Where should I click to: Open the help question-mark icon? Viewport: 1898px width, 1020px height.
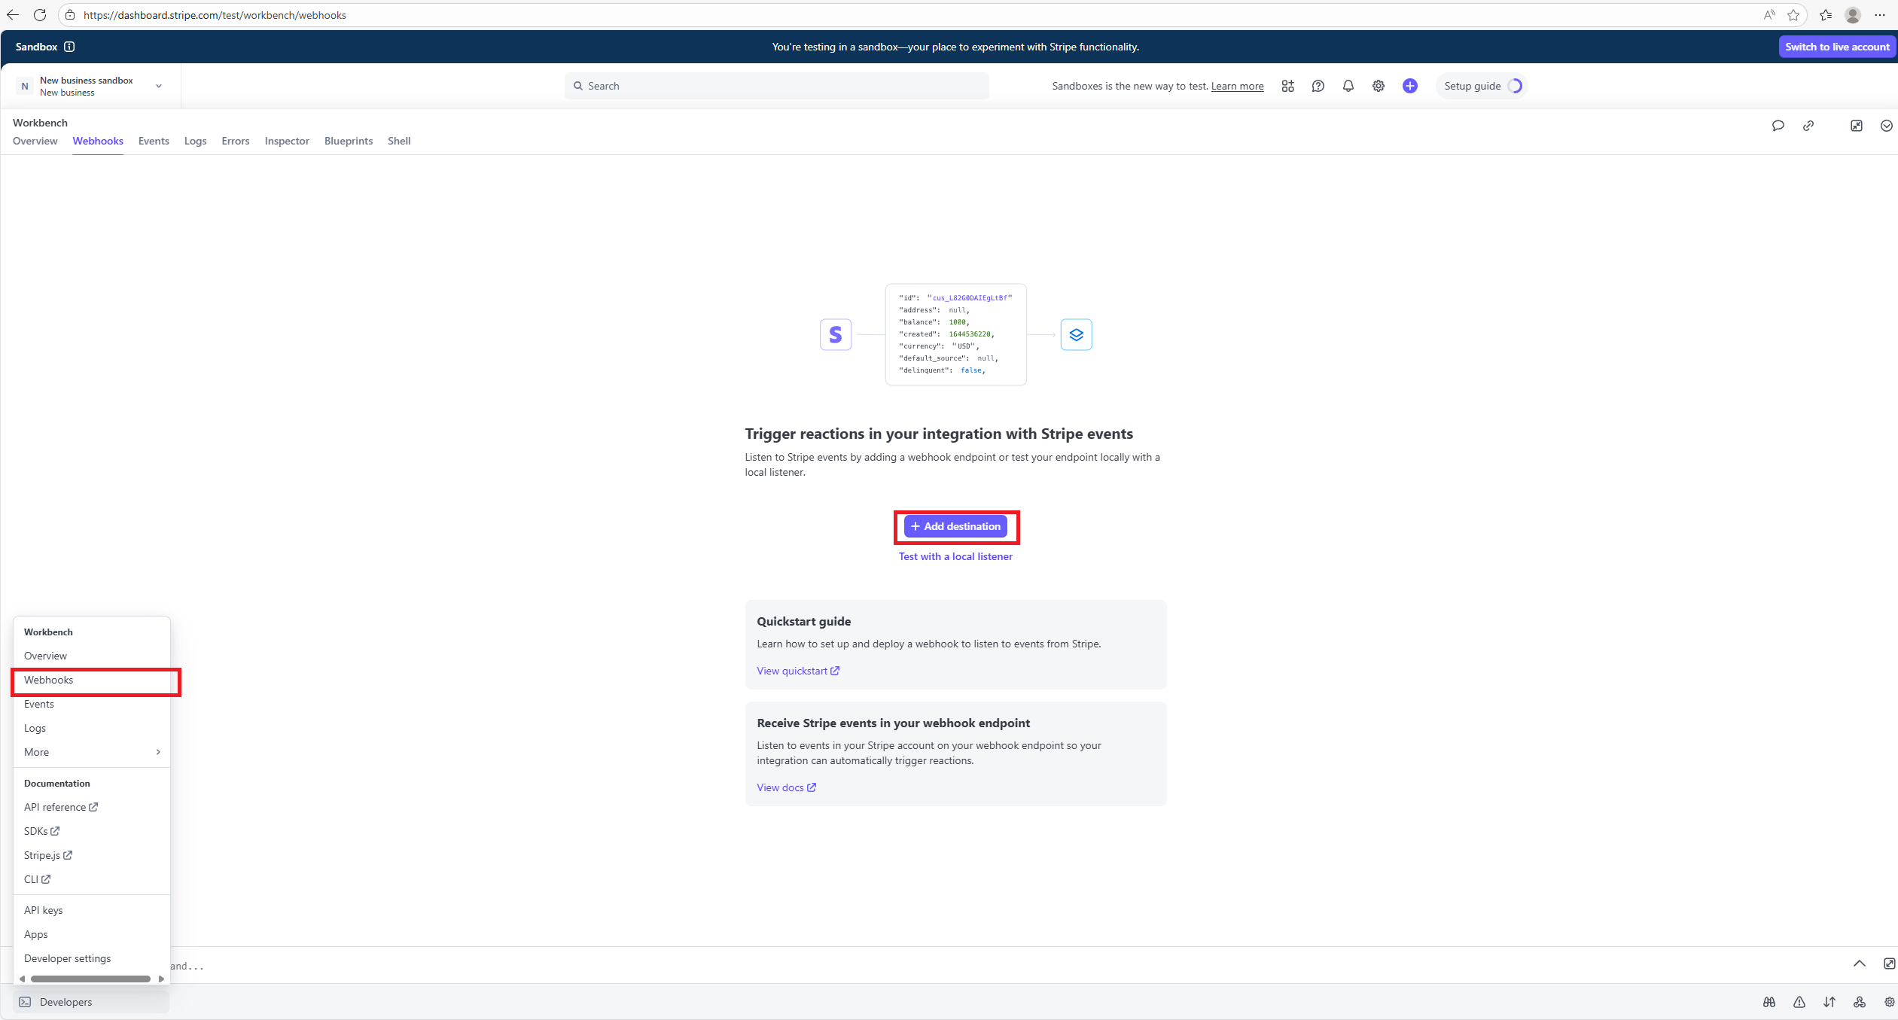pos(1318,86)
